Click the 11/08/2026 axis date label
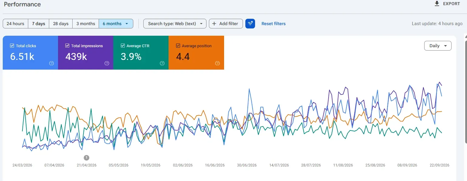 point(343,165)
